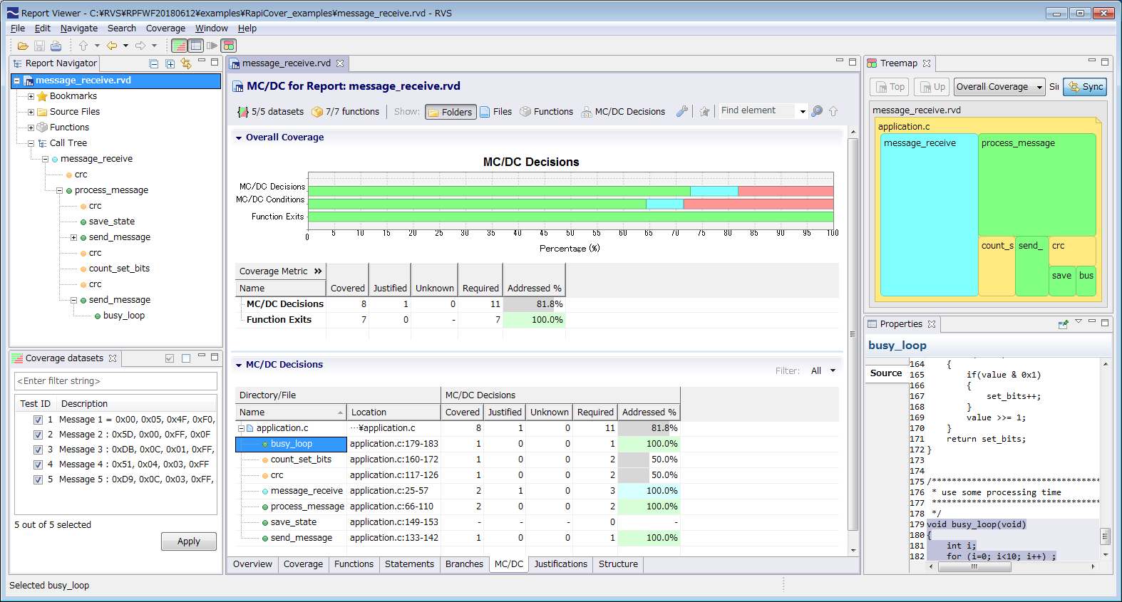
Task: Click the Sync button in Treemap
Action: 1085,87
